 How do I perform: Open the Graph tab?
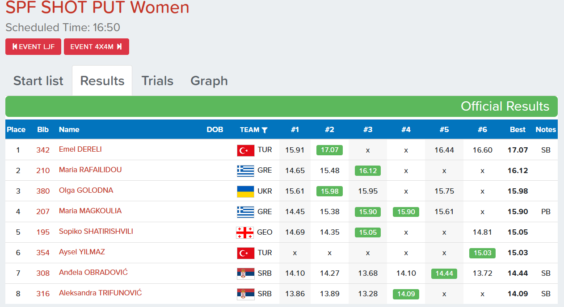209,81
